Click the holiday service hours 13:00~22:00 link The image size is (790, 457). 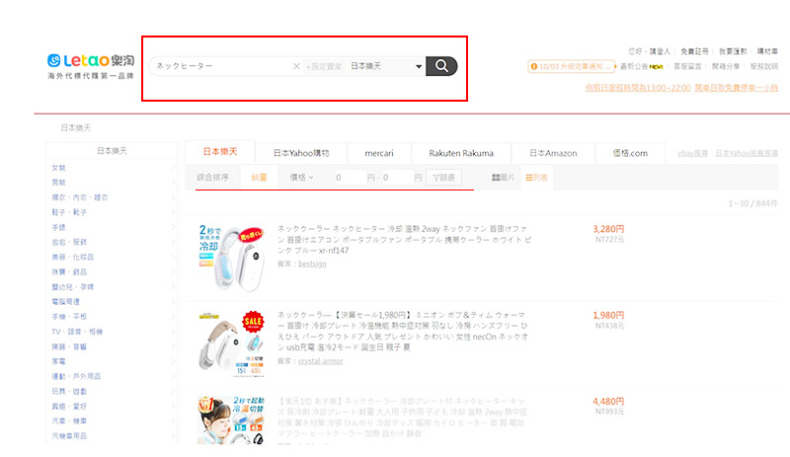[638, 88]
